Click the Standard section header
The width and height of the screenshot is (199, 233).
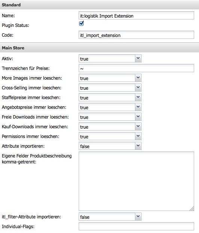(x=100, y=5)
